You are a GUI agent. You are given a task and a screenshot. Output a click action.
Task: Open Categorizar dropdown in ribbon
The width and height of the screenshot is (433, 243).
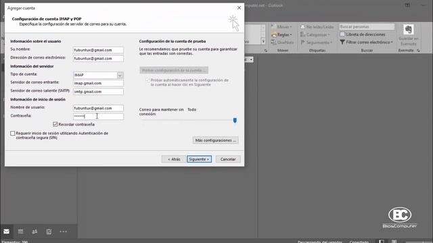point(315,34)
